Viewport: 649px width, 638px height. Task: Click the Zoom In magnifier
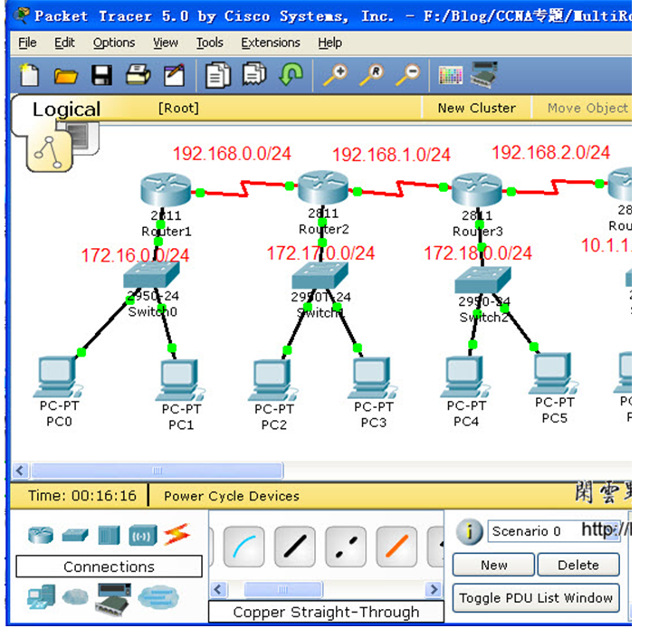336,75
